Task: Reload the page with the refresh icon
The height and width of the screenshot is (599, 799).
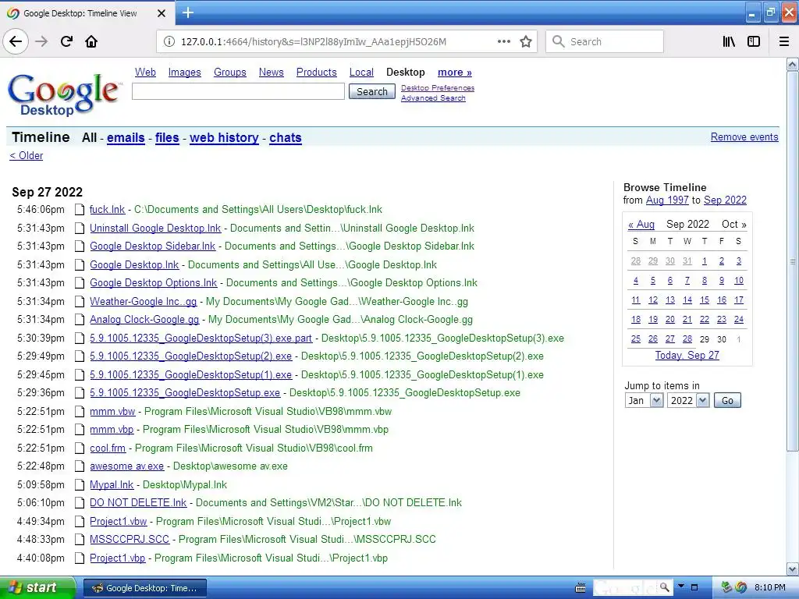Action: coord(66,41)
